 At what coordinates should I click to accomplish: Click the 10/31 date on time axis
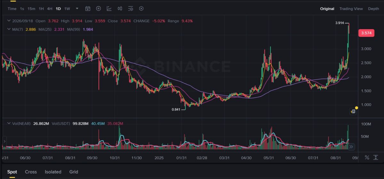[x=114, y=158]
